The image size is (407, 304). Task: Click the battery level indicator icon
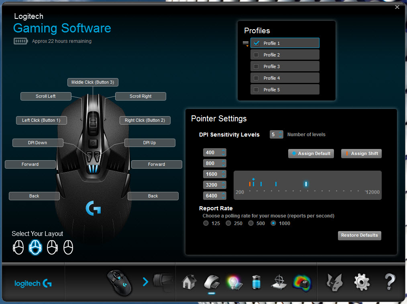click(20, 41)
